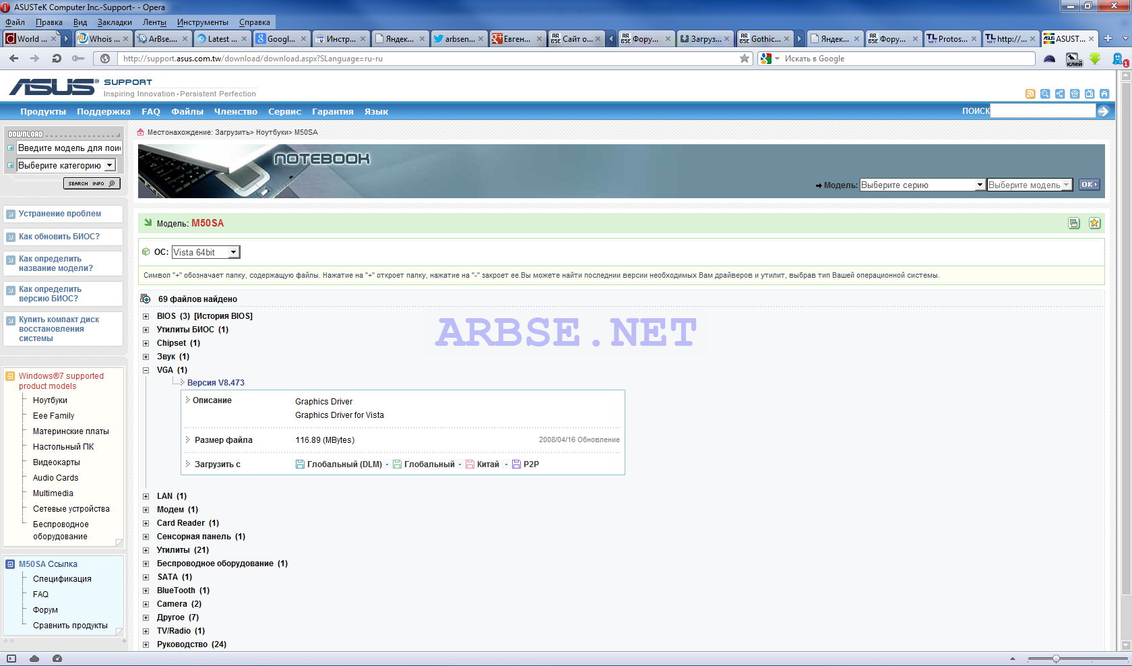Expand the LAN (1) folder
Image resolution: width=1132 pixels, height=666 pixels.
146,496
